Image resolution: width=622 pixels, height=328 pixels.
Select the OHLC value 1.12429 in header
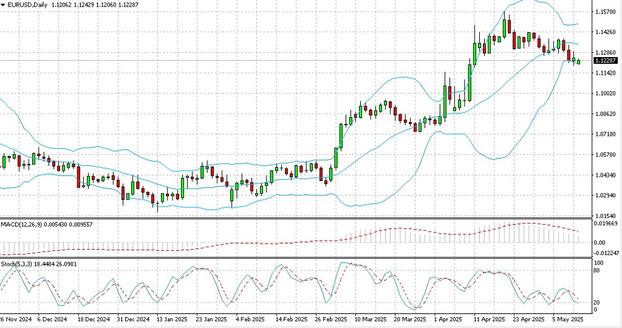coord(84,5)
